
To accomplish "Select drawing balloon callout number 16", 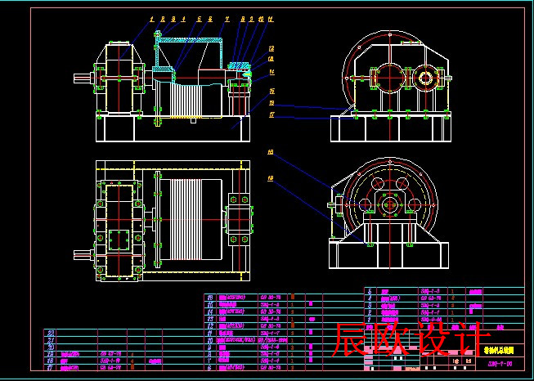I will (271, 103).
